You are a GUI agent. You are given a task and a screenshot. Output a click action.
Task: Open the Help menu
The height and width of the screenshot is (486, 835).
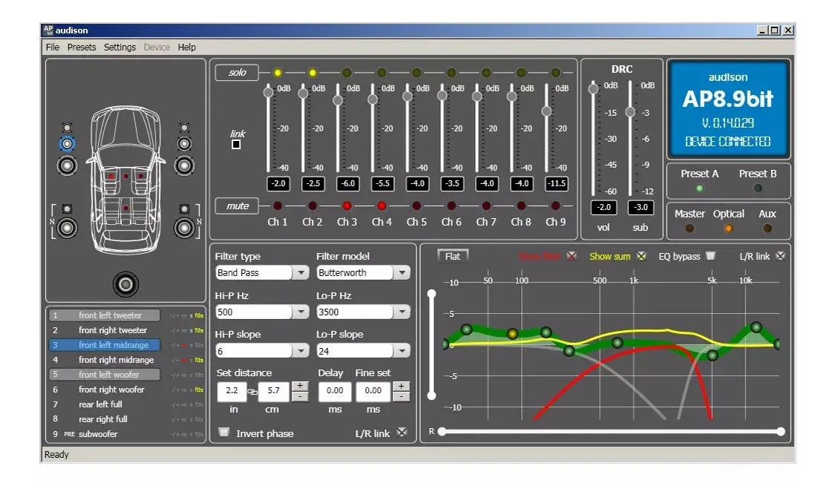187,47
